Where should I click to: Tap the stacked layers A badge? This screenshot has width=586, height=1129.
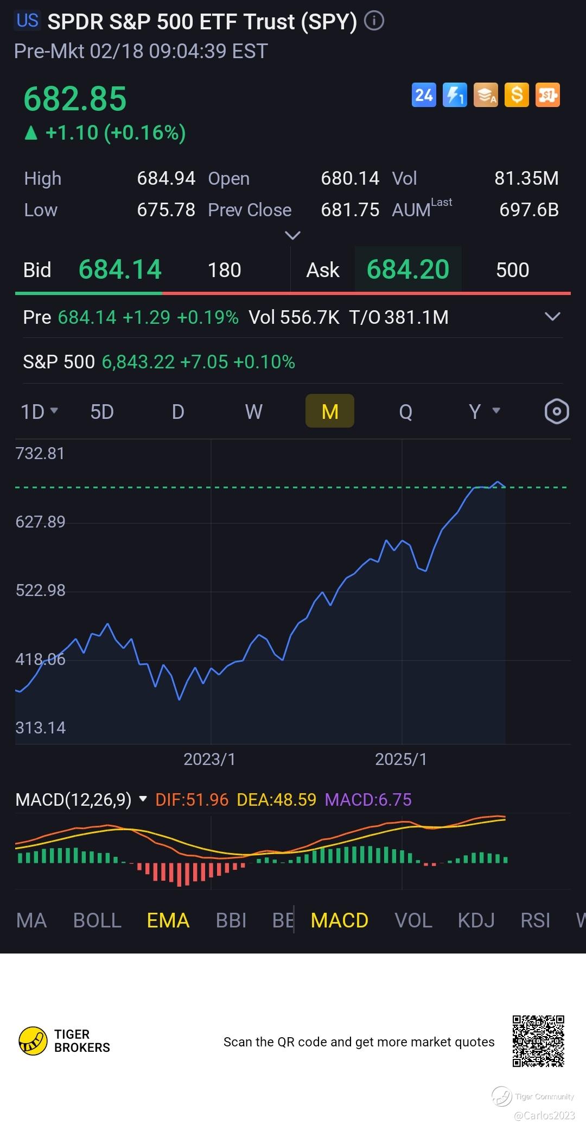pos(486,96)
